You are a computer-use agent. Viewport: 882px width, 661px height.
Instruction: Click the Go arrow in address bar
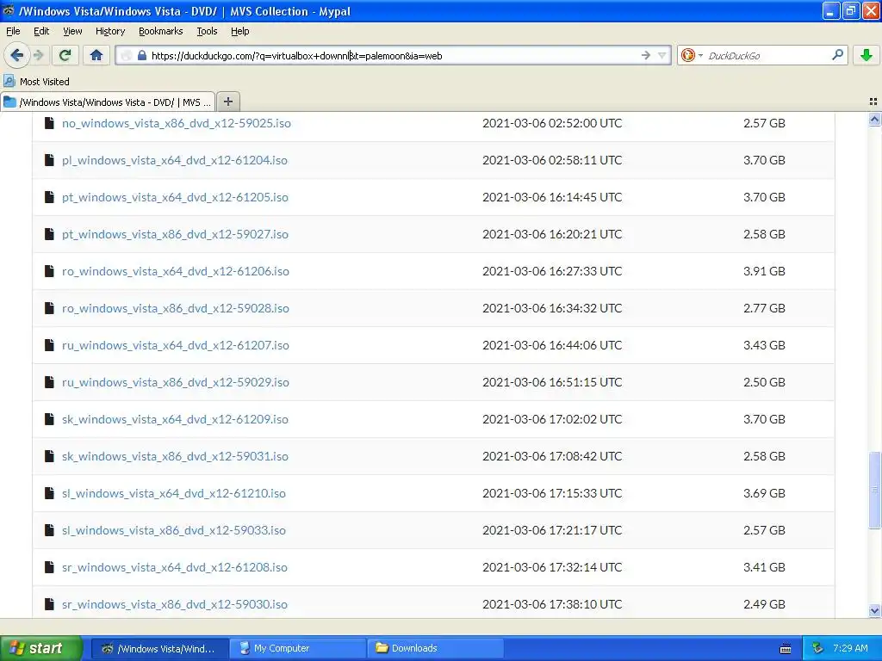tap(646, 55)
